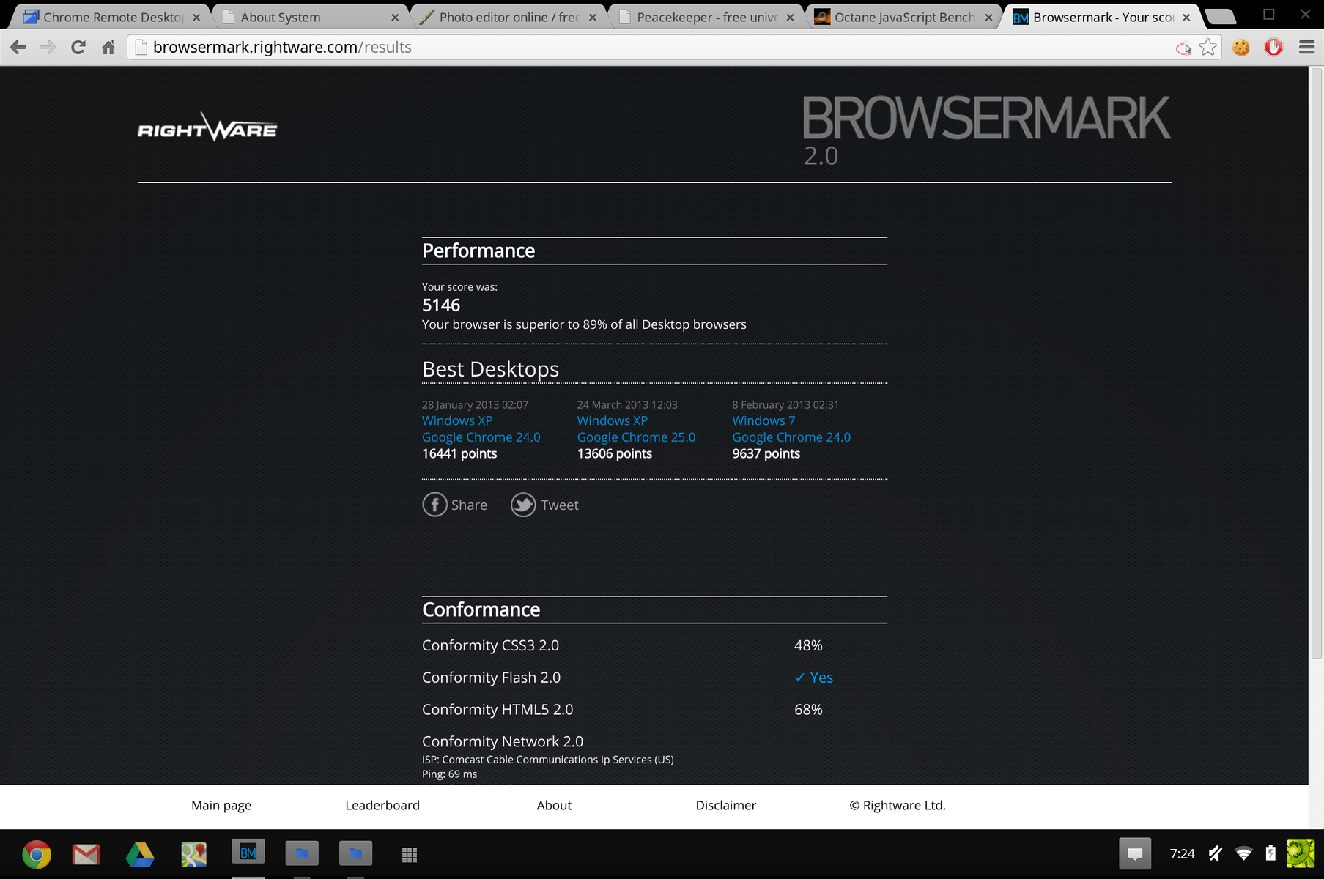Close the About System tab
The width and height of the screenshot is (1324, 879).
395,18
